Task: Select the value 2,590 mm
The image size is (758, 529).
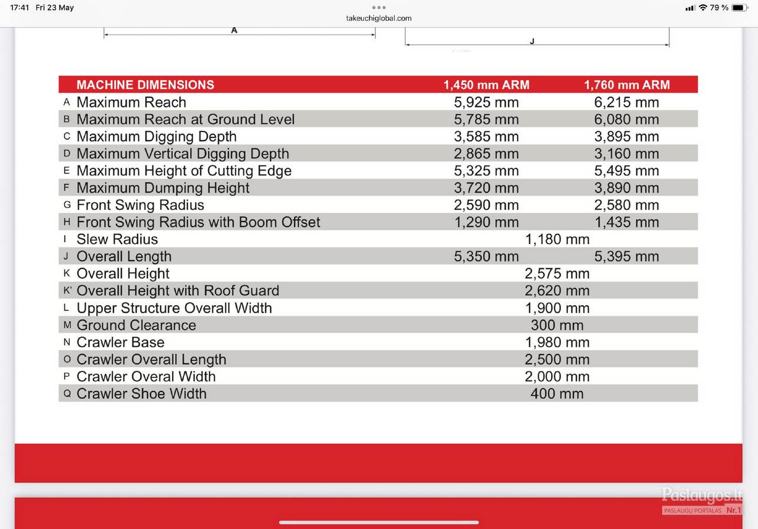Action: click(x=486, y=205)
